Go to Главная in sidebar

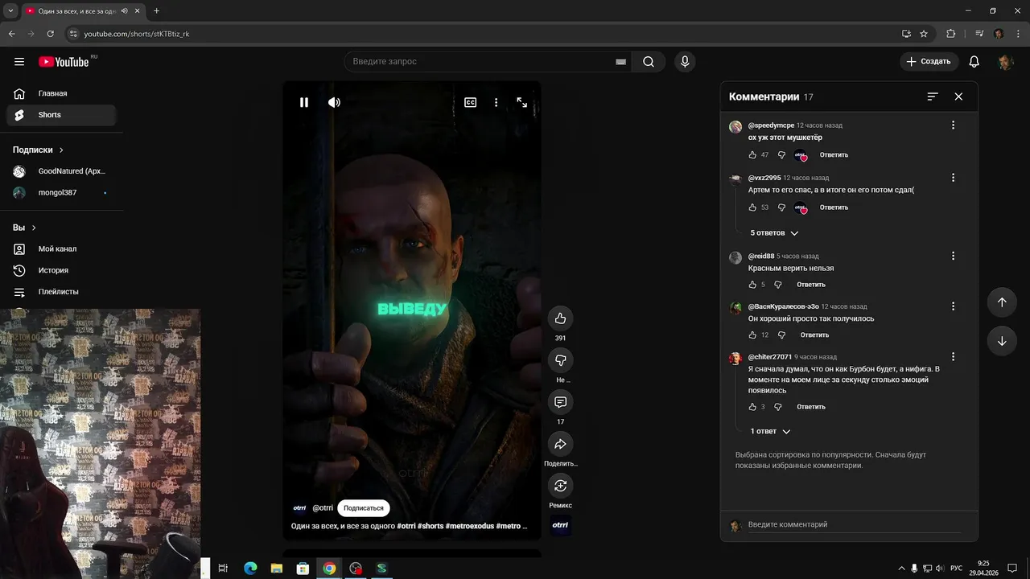click(61, 93)
